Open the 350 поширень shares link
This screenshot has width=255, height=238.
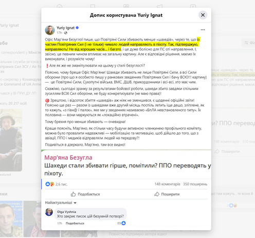point(195,184)
